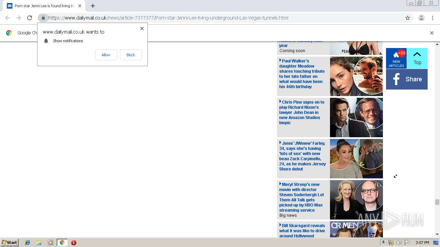
Task: Bookmark this page with the star icon
Action: pyautogui.click(x=408, y=18)
